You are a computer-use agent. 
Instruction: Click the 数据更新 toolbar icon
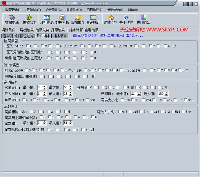tap(12, 19)
